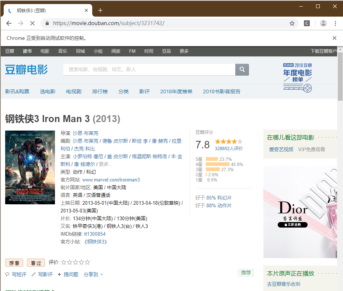Open 去豆瓣音乐收听 link

click(284, 284)
